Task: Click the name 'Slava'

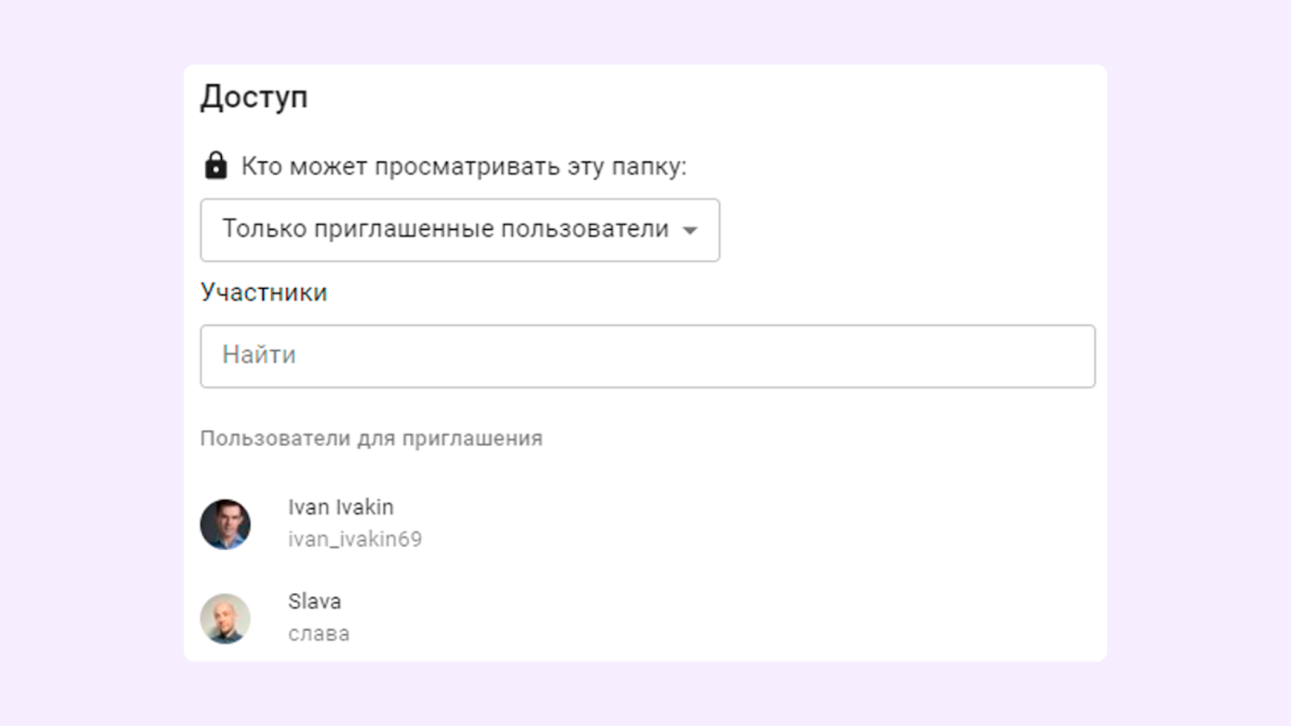Action: click(315, 600)
